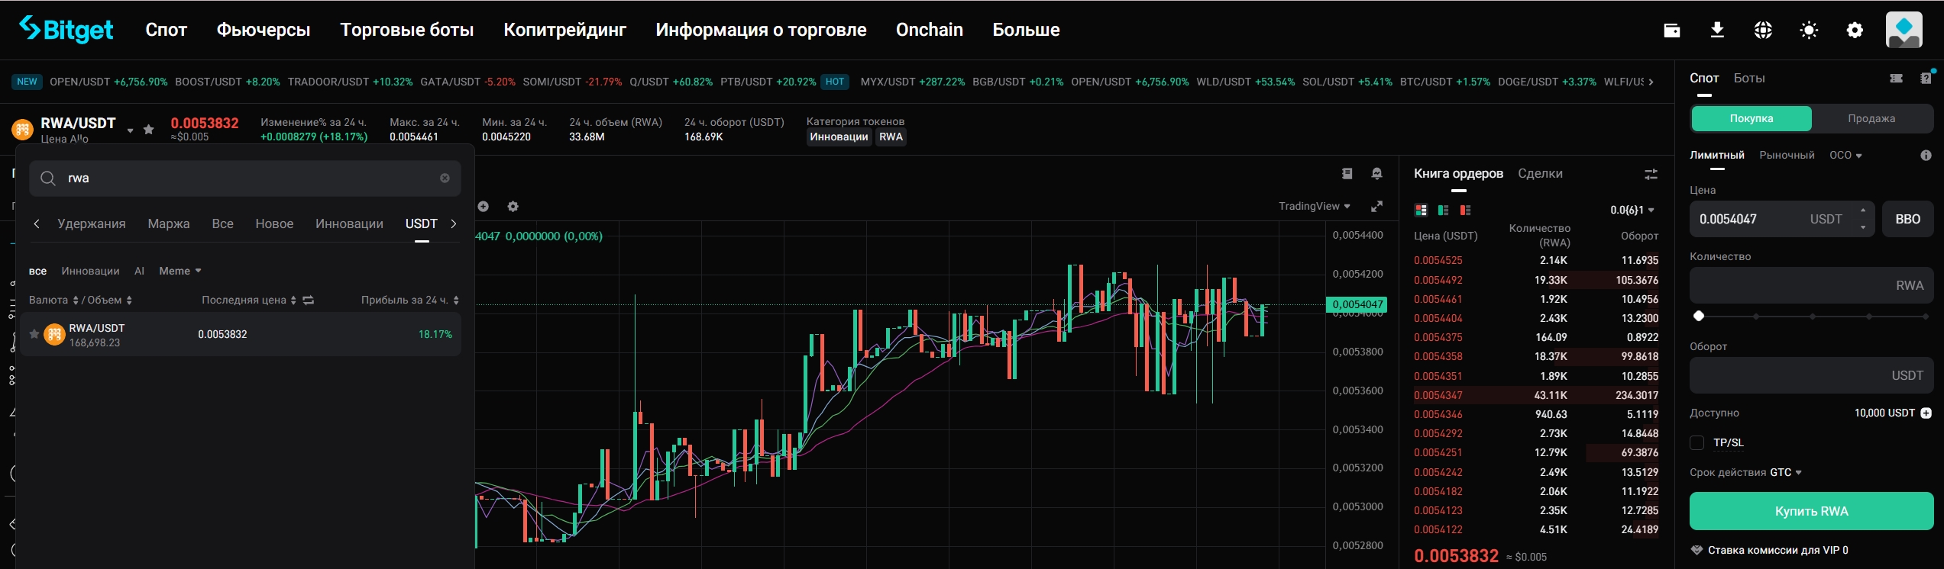The height and width of the screenshot is (569, 1944).
Task: Enable the TP/SL checkbox
Action: tap(1697, 443)
